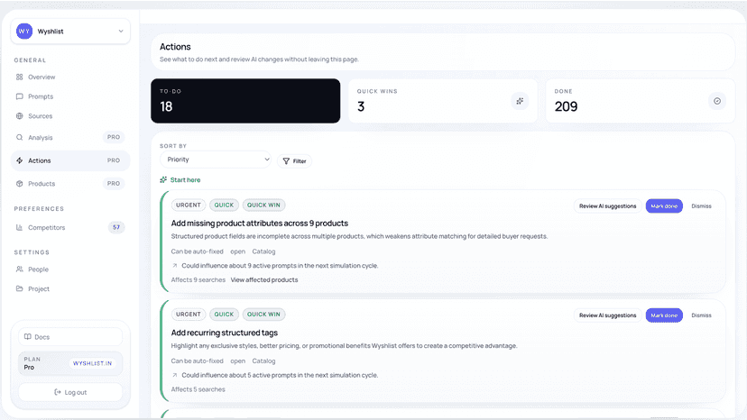This screenshot has width=747, height=420.
Task: Click arrow icon beside '5 active prompts' note
Action: pos(175,375)
